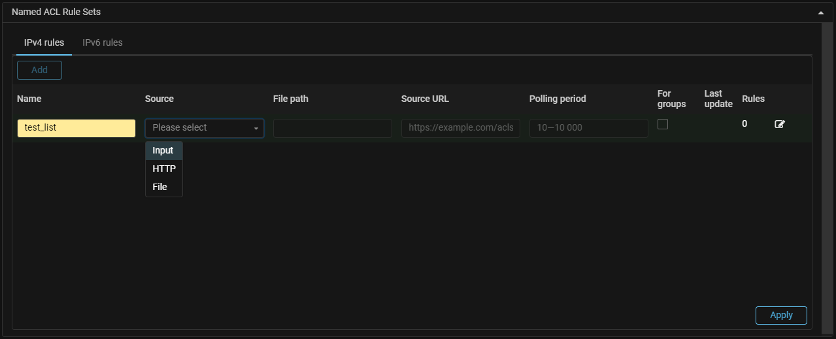This screenshot has height=339, width=836.
Task: Collapse the Named ACL Rule Sets panel
Action: click(x=820, y=12)
